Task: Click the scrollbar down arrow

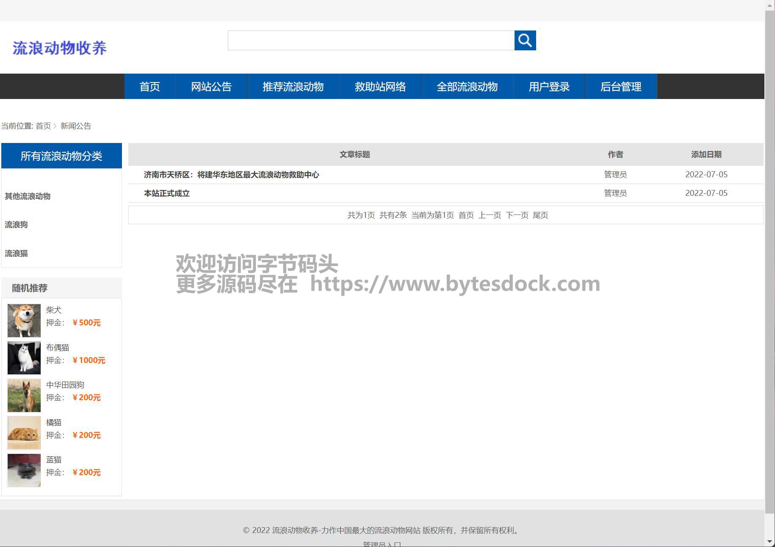Action: tap(769, 542)
